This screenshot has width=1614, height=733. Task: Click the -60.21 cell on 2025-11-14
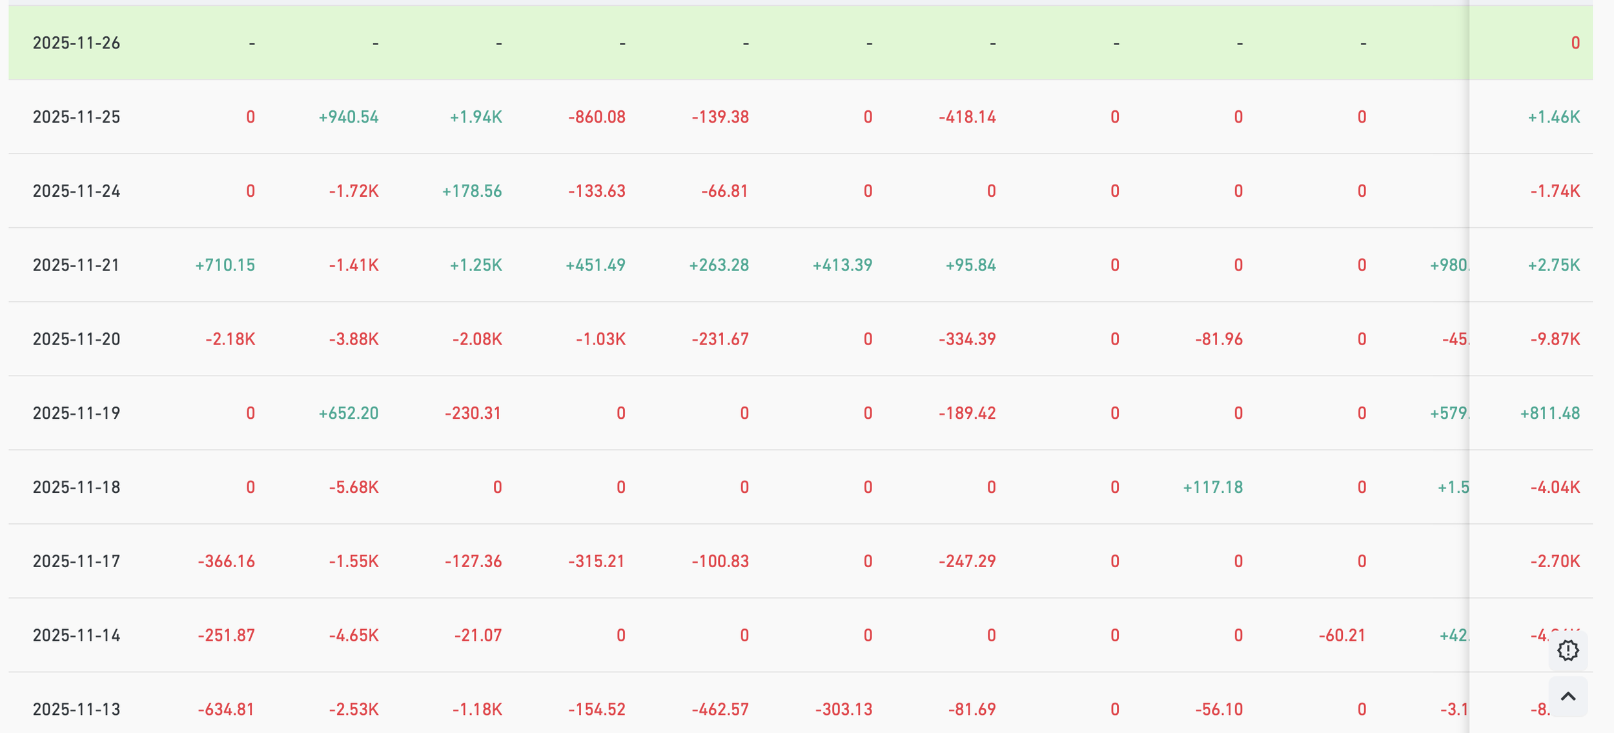[x=1342, y=636]
